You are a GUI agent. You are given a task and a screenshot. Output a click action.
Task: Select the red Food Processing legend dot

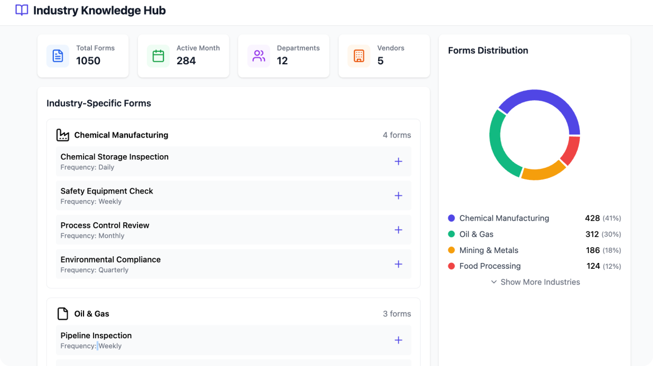pos(451,266)
